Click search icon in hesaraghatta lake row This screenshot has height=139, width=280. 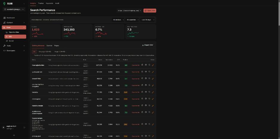click(149, 65)
